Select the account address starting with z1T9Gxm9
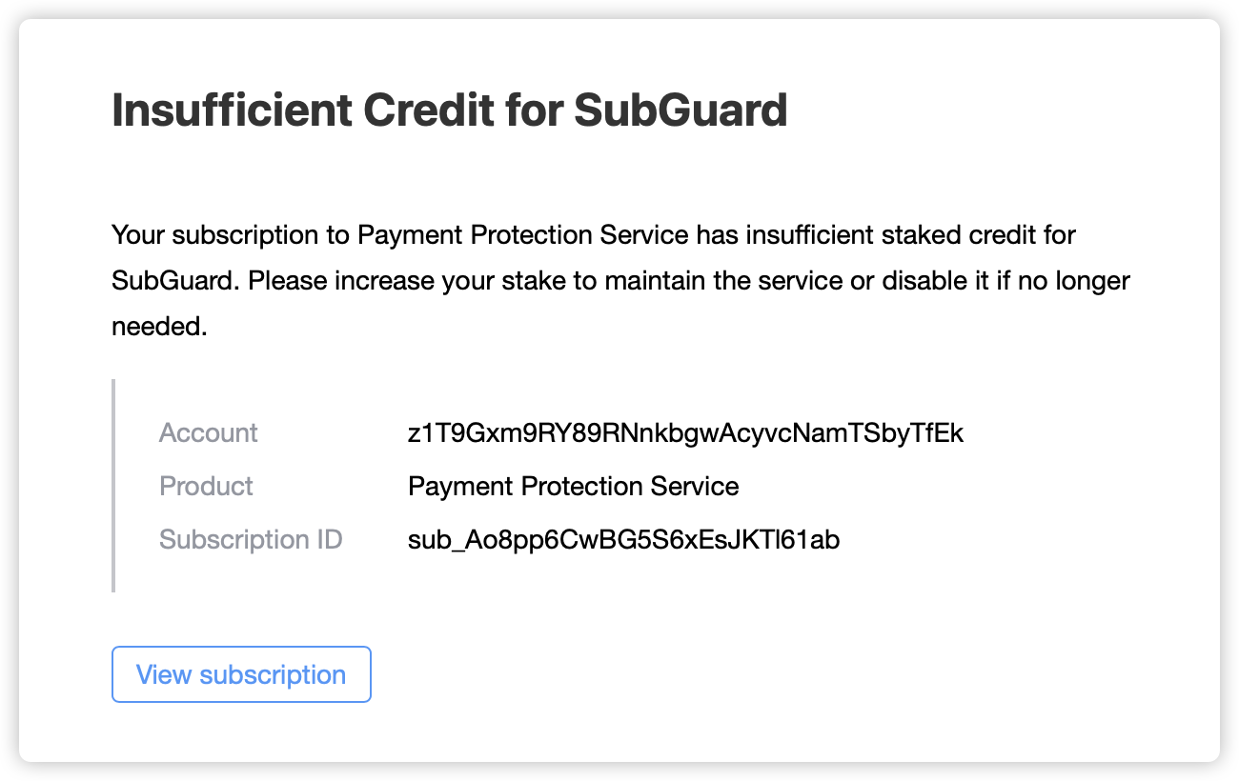1239x781 pixels. 685,433
